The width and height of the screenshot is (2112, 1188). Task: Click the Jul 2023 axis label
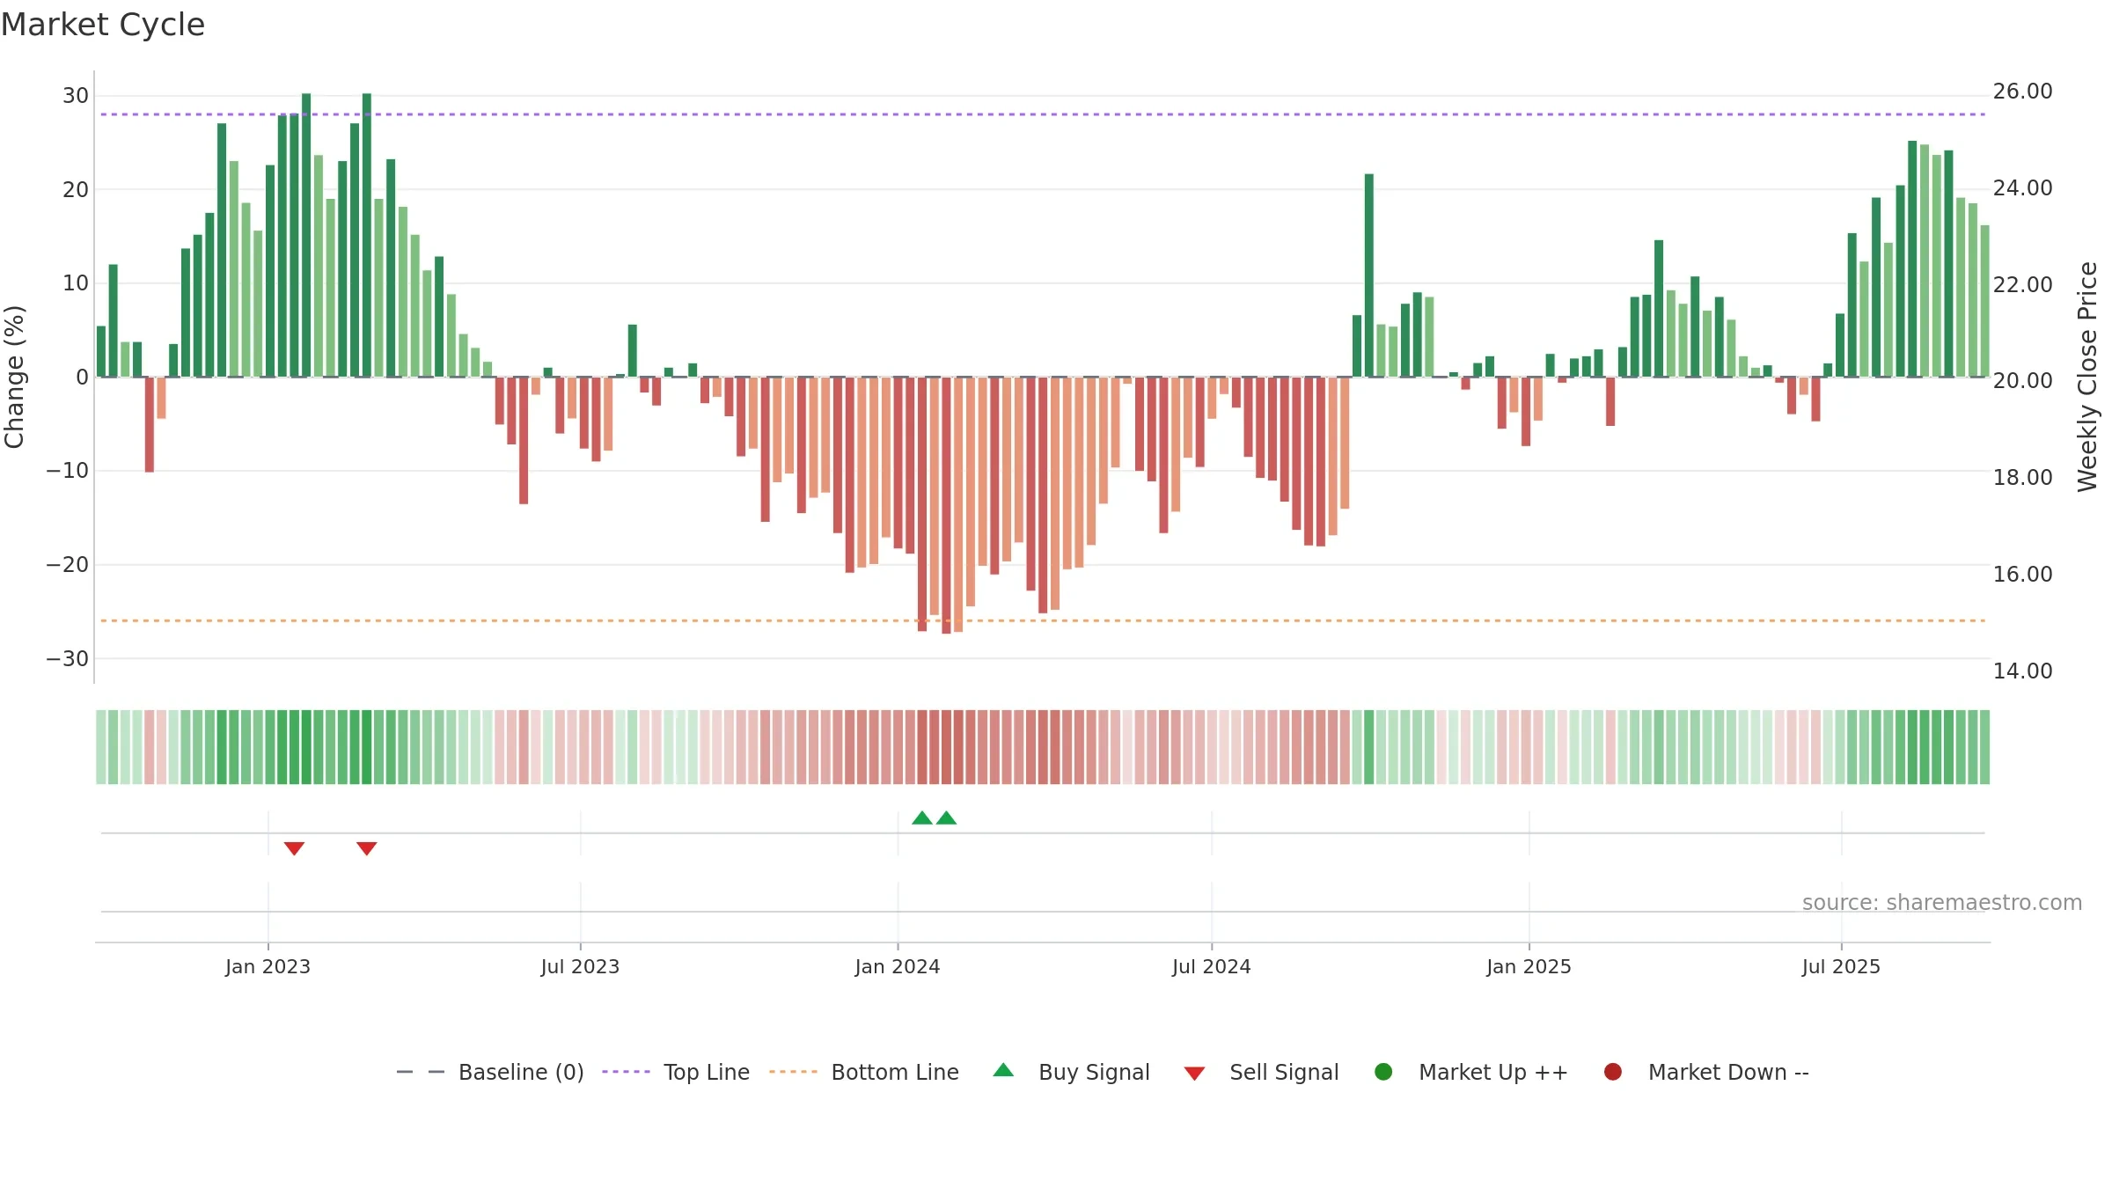580,966
